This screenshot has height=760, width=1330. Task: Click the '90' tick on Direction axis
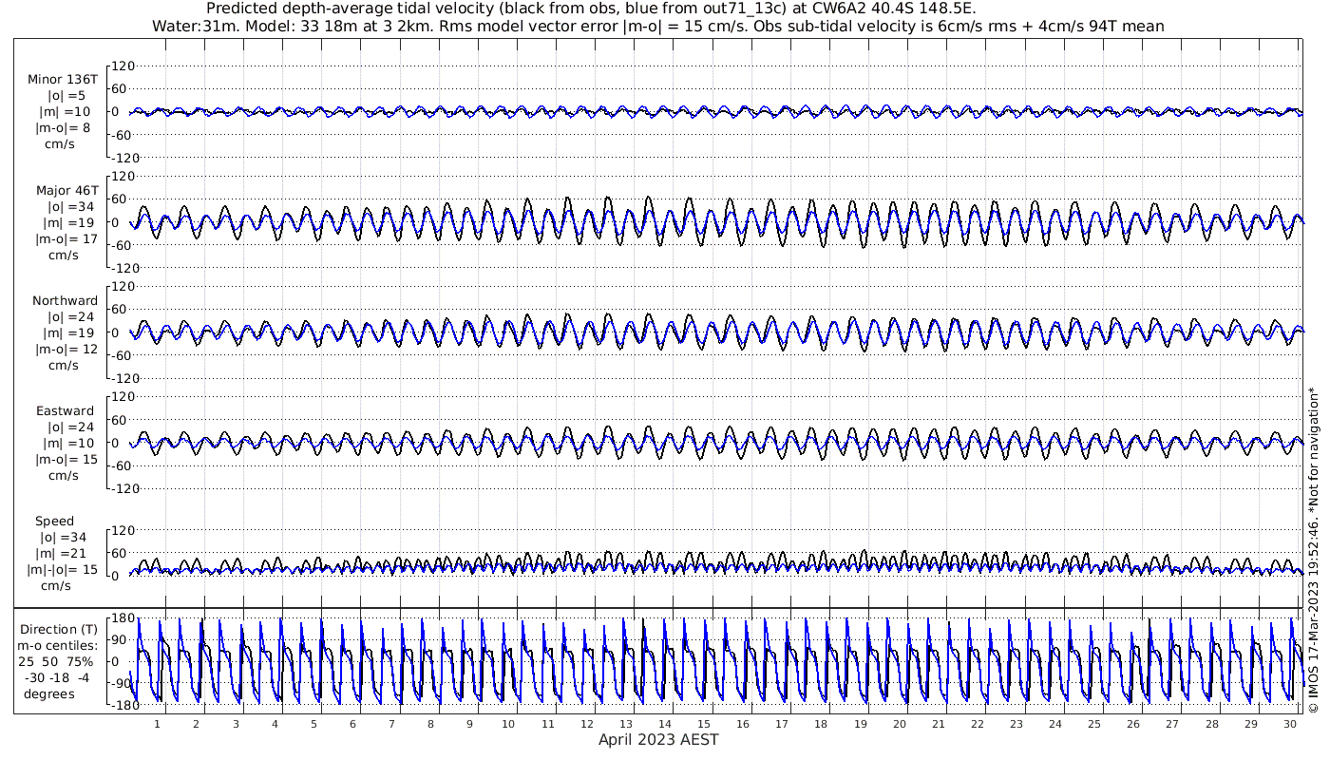tap(122, 640)
